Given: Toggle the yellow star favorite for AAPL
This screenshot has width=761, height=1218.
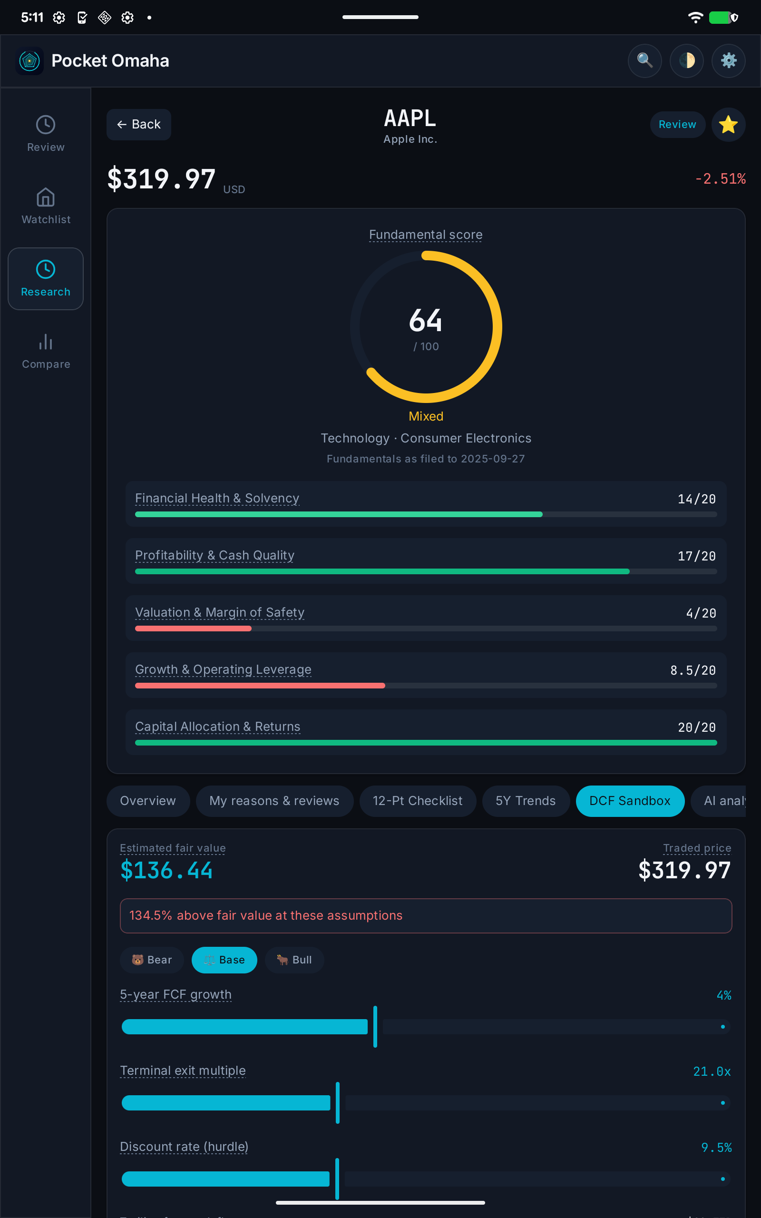Looking at the screenshot, I should coord(728,124).
